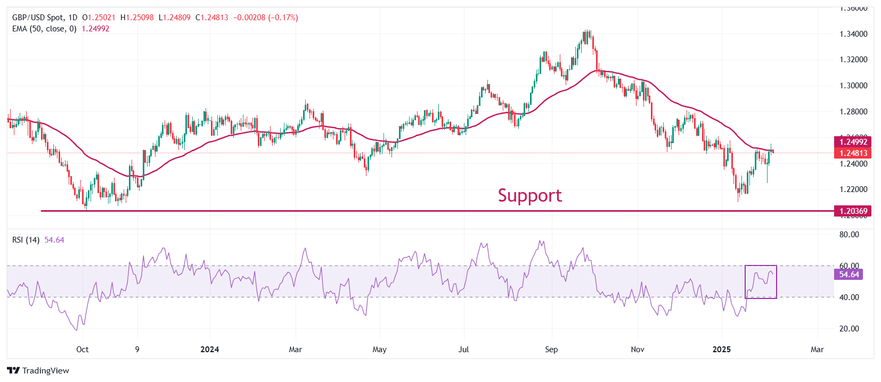
Task: Click the 2025 label on the time axis
Action: tap(722, 350)
